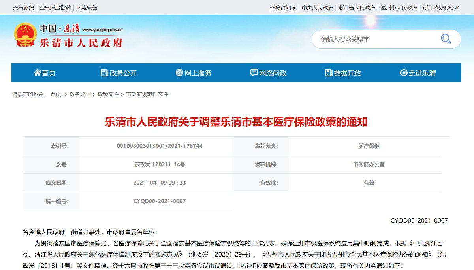Open the 水电预告 link
The image size is (474, 270).
pyautogui.click(x=87, y=8)
